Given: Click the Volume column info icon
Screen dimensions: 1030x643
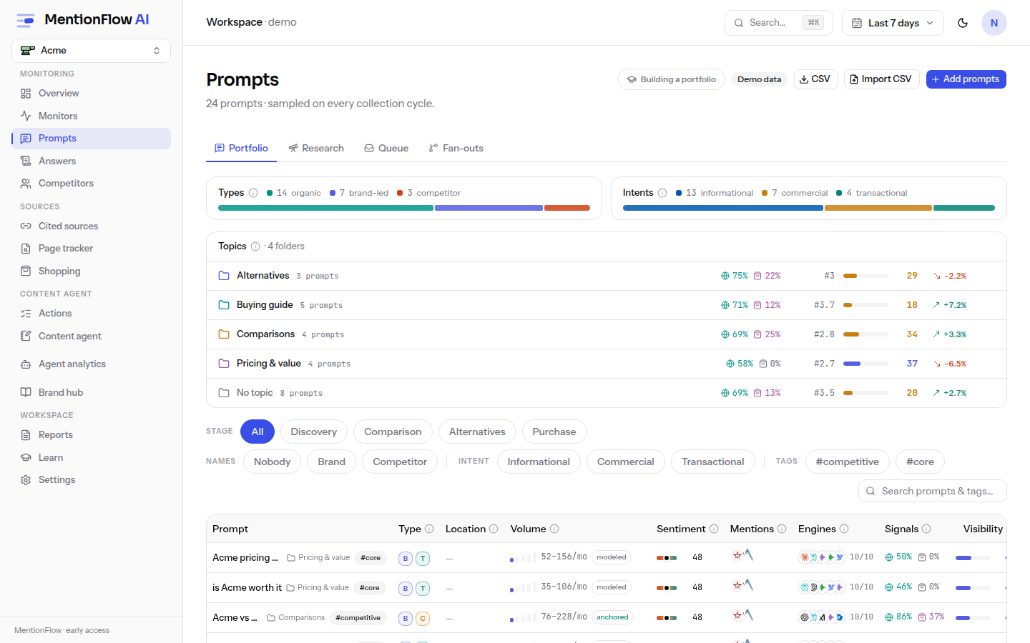Looking at the screenshot, I should 554,529.
